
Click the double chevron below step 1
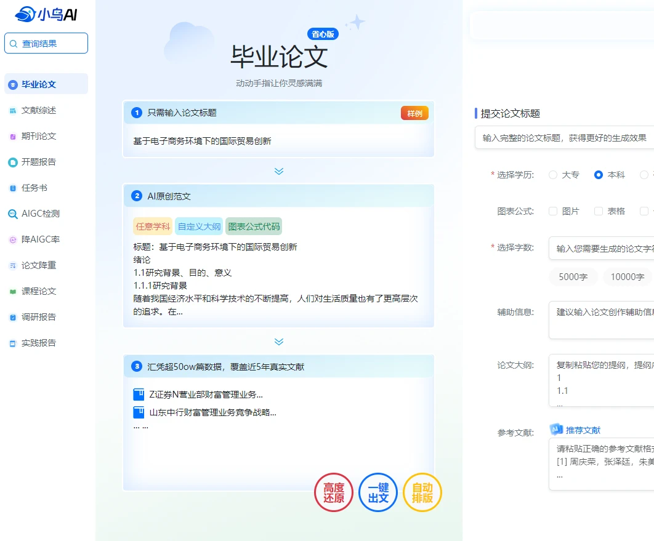[279, 171]
